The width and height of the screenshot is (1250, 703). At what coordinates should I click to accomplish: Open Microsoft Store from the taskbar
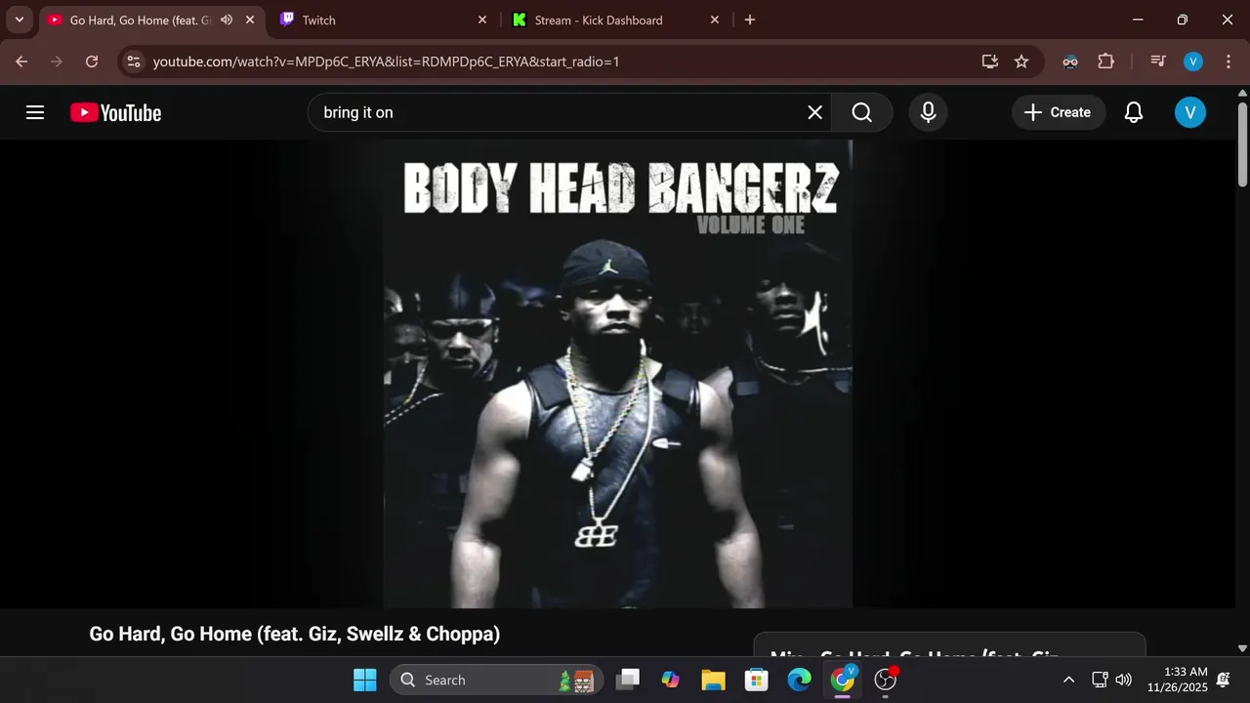(x=756, y=680)
